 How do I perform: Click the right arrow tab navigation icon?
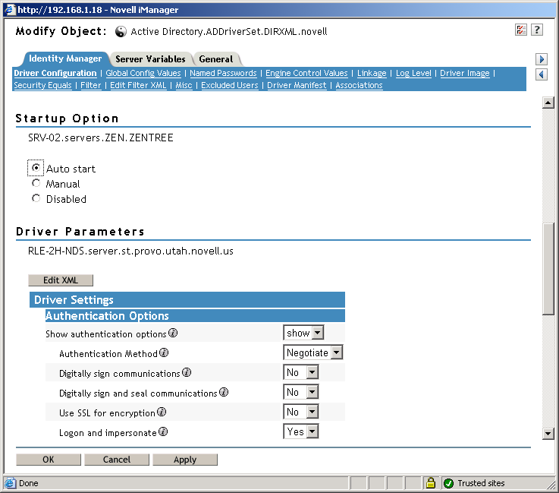click(541, 59)
